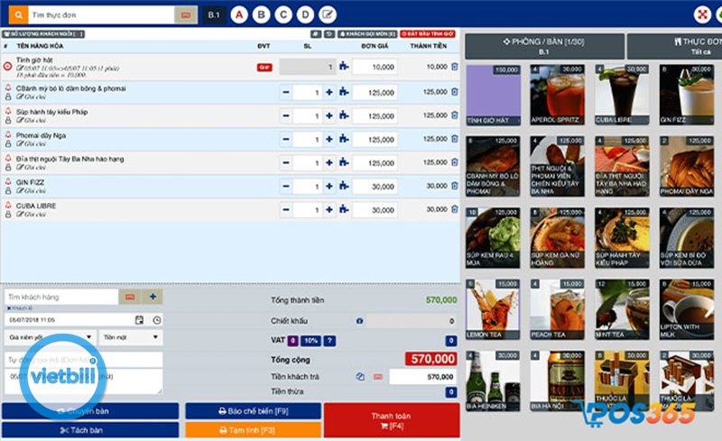Click the edit pencil icon after D

pos(328,14)
